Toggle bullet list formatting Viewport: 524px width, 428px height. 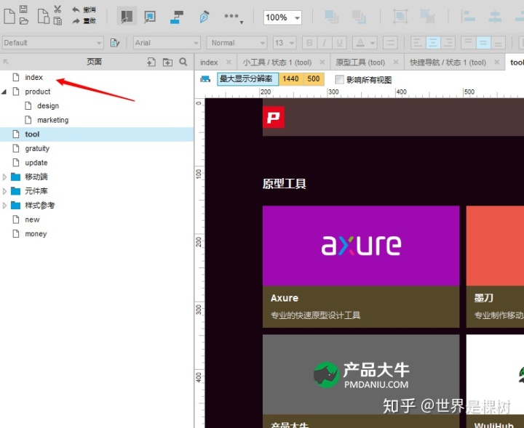coord(390,43)
